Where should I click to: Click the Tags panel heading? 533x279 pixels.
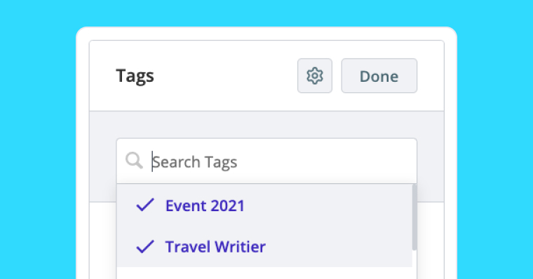point(135,76)
